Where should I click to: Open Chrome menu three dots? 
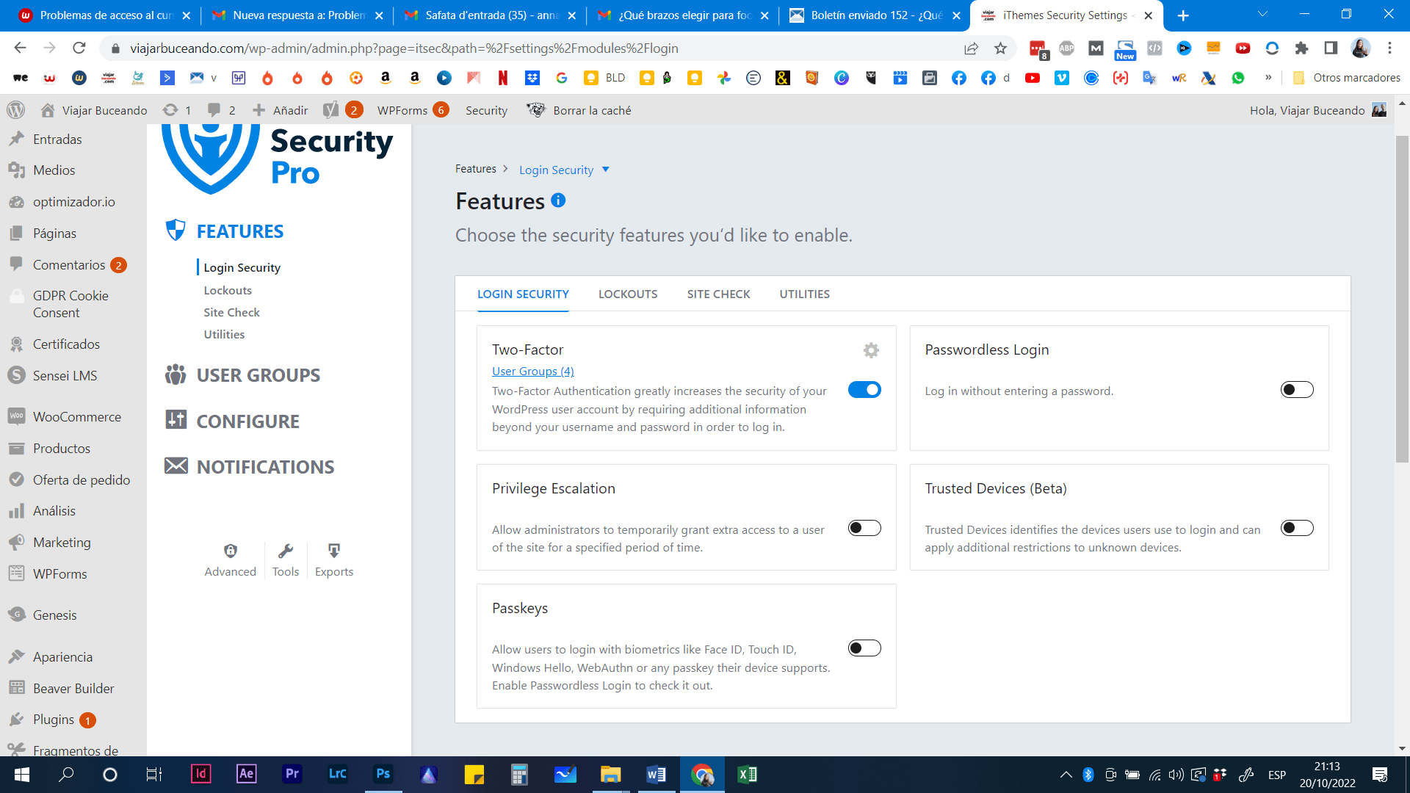[x=1389, y=48]
